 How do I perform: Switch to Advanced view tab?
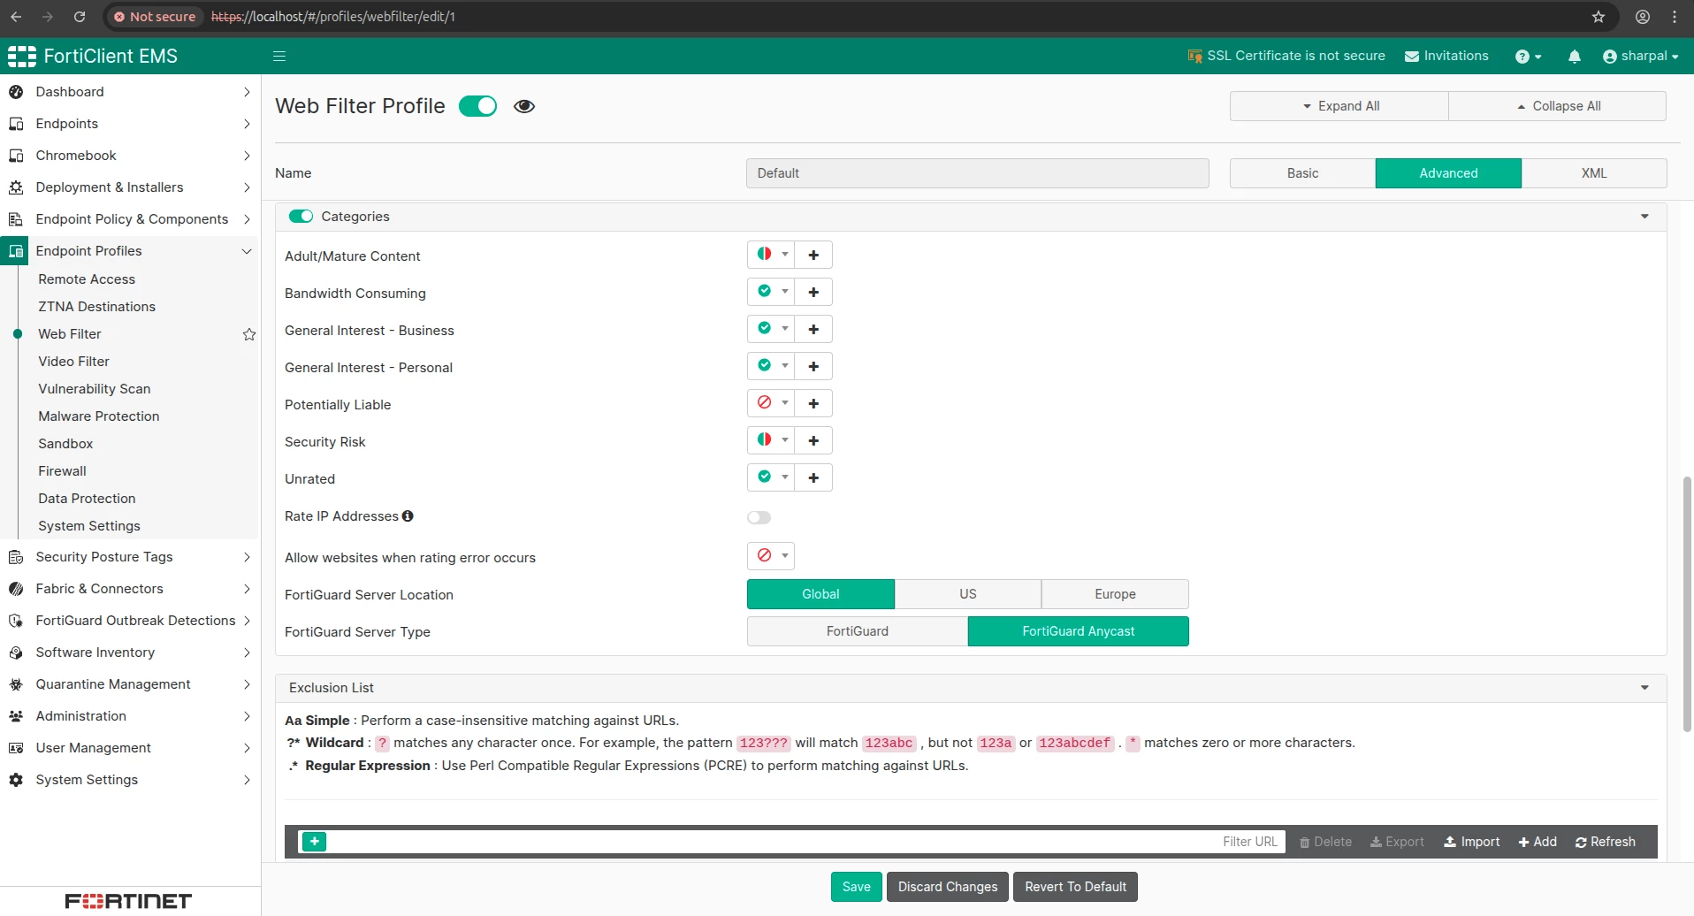tap(1448, 173)
